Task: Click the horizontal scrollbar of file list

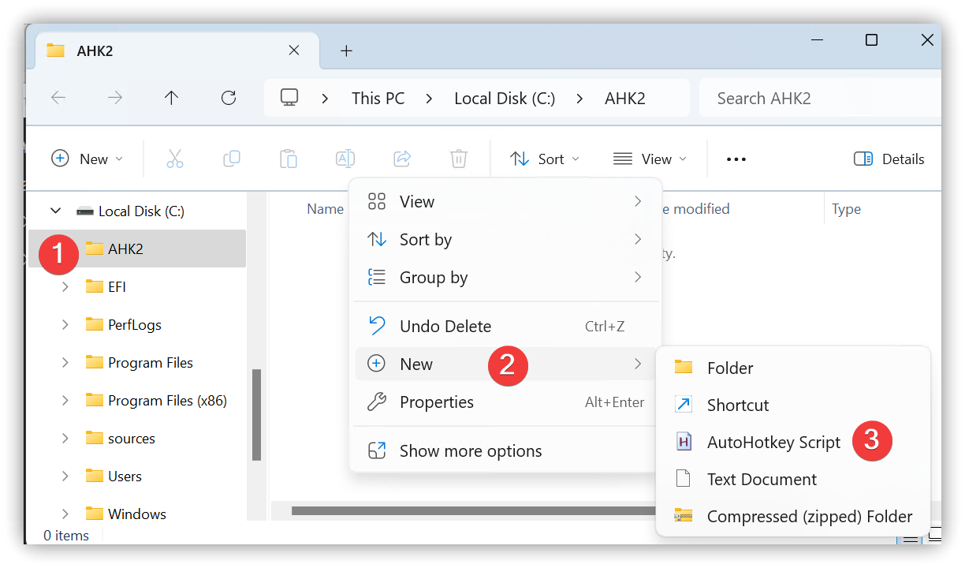Action: pos(473,510)
